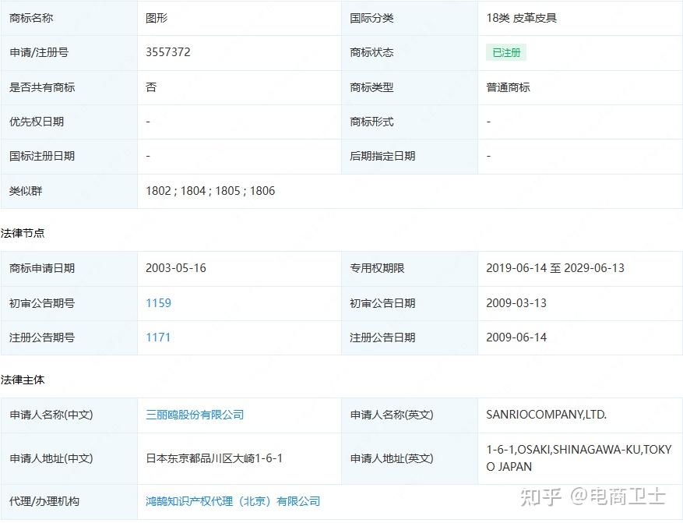Select similar groups 1802；1804；1805；1806

pyautogui.click(x=210, y=191)
